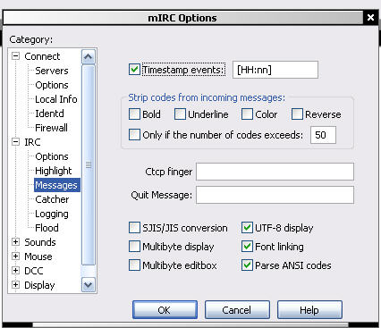Select the Highlight page
381x328 pixels.
[x=54, y=171]
